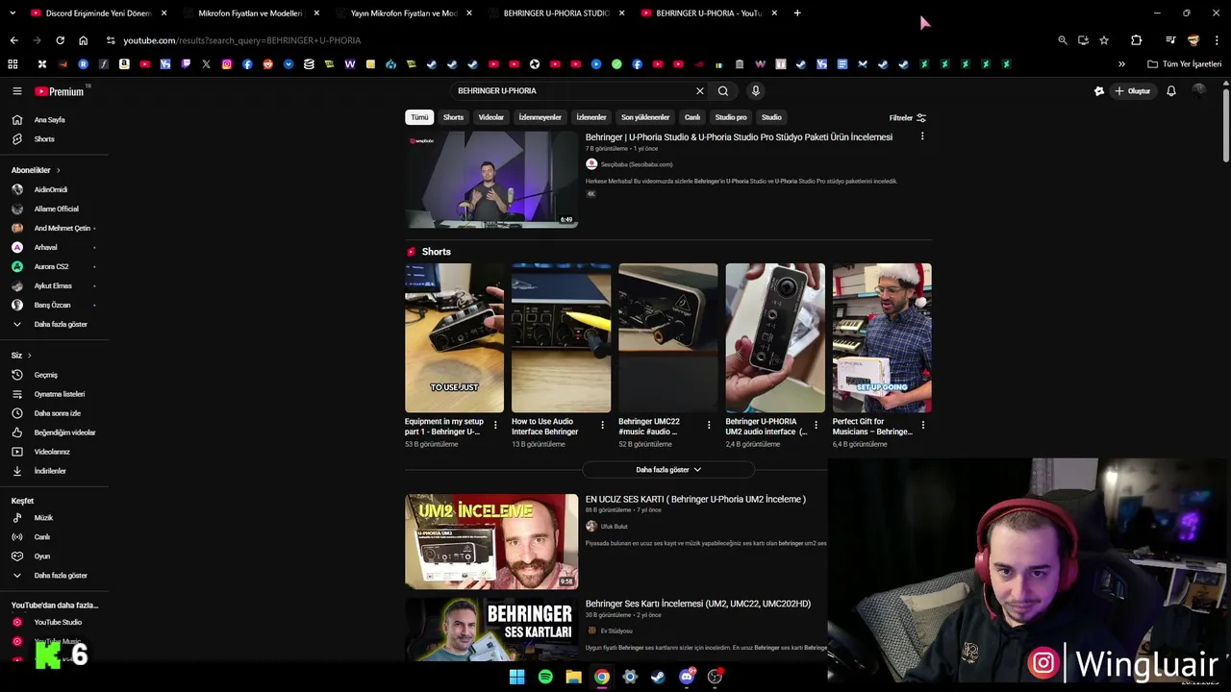Screen dimensions: 1231x692
Task: Bookmark this page with the star icon
Action: [x=1104, y=40]
